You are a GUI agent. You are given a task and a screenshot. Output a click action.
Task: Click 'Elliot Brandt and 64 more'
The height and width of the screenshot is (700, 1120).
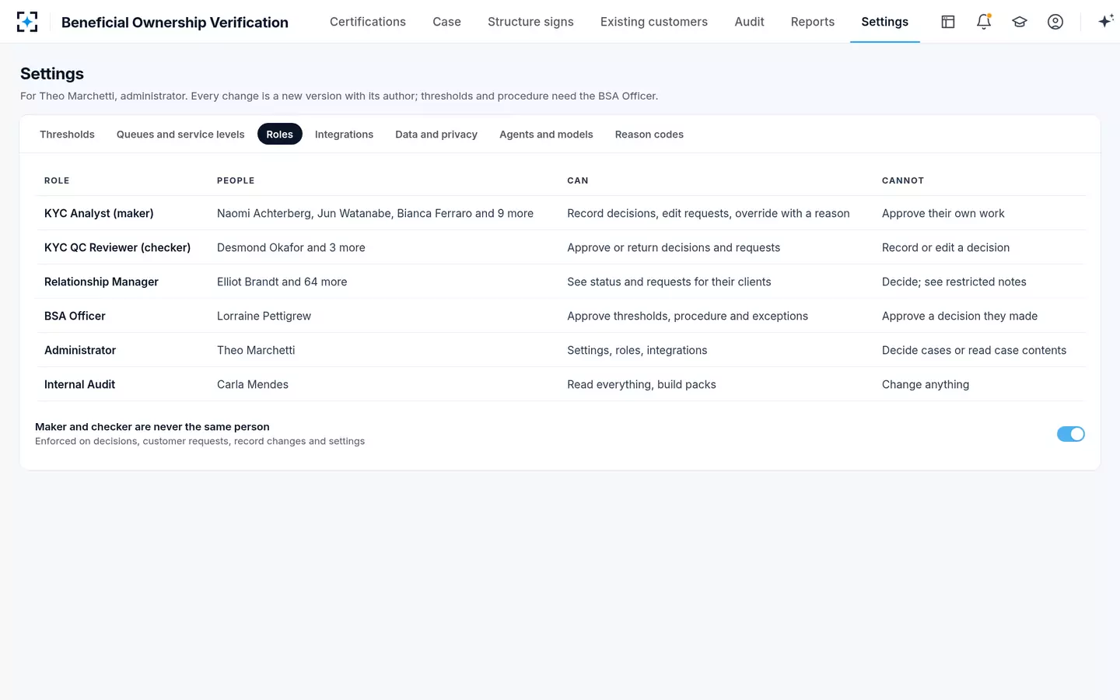[282, 282]
